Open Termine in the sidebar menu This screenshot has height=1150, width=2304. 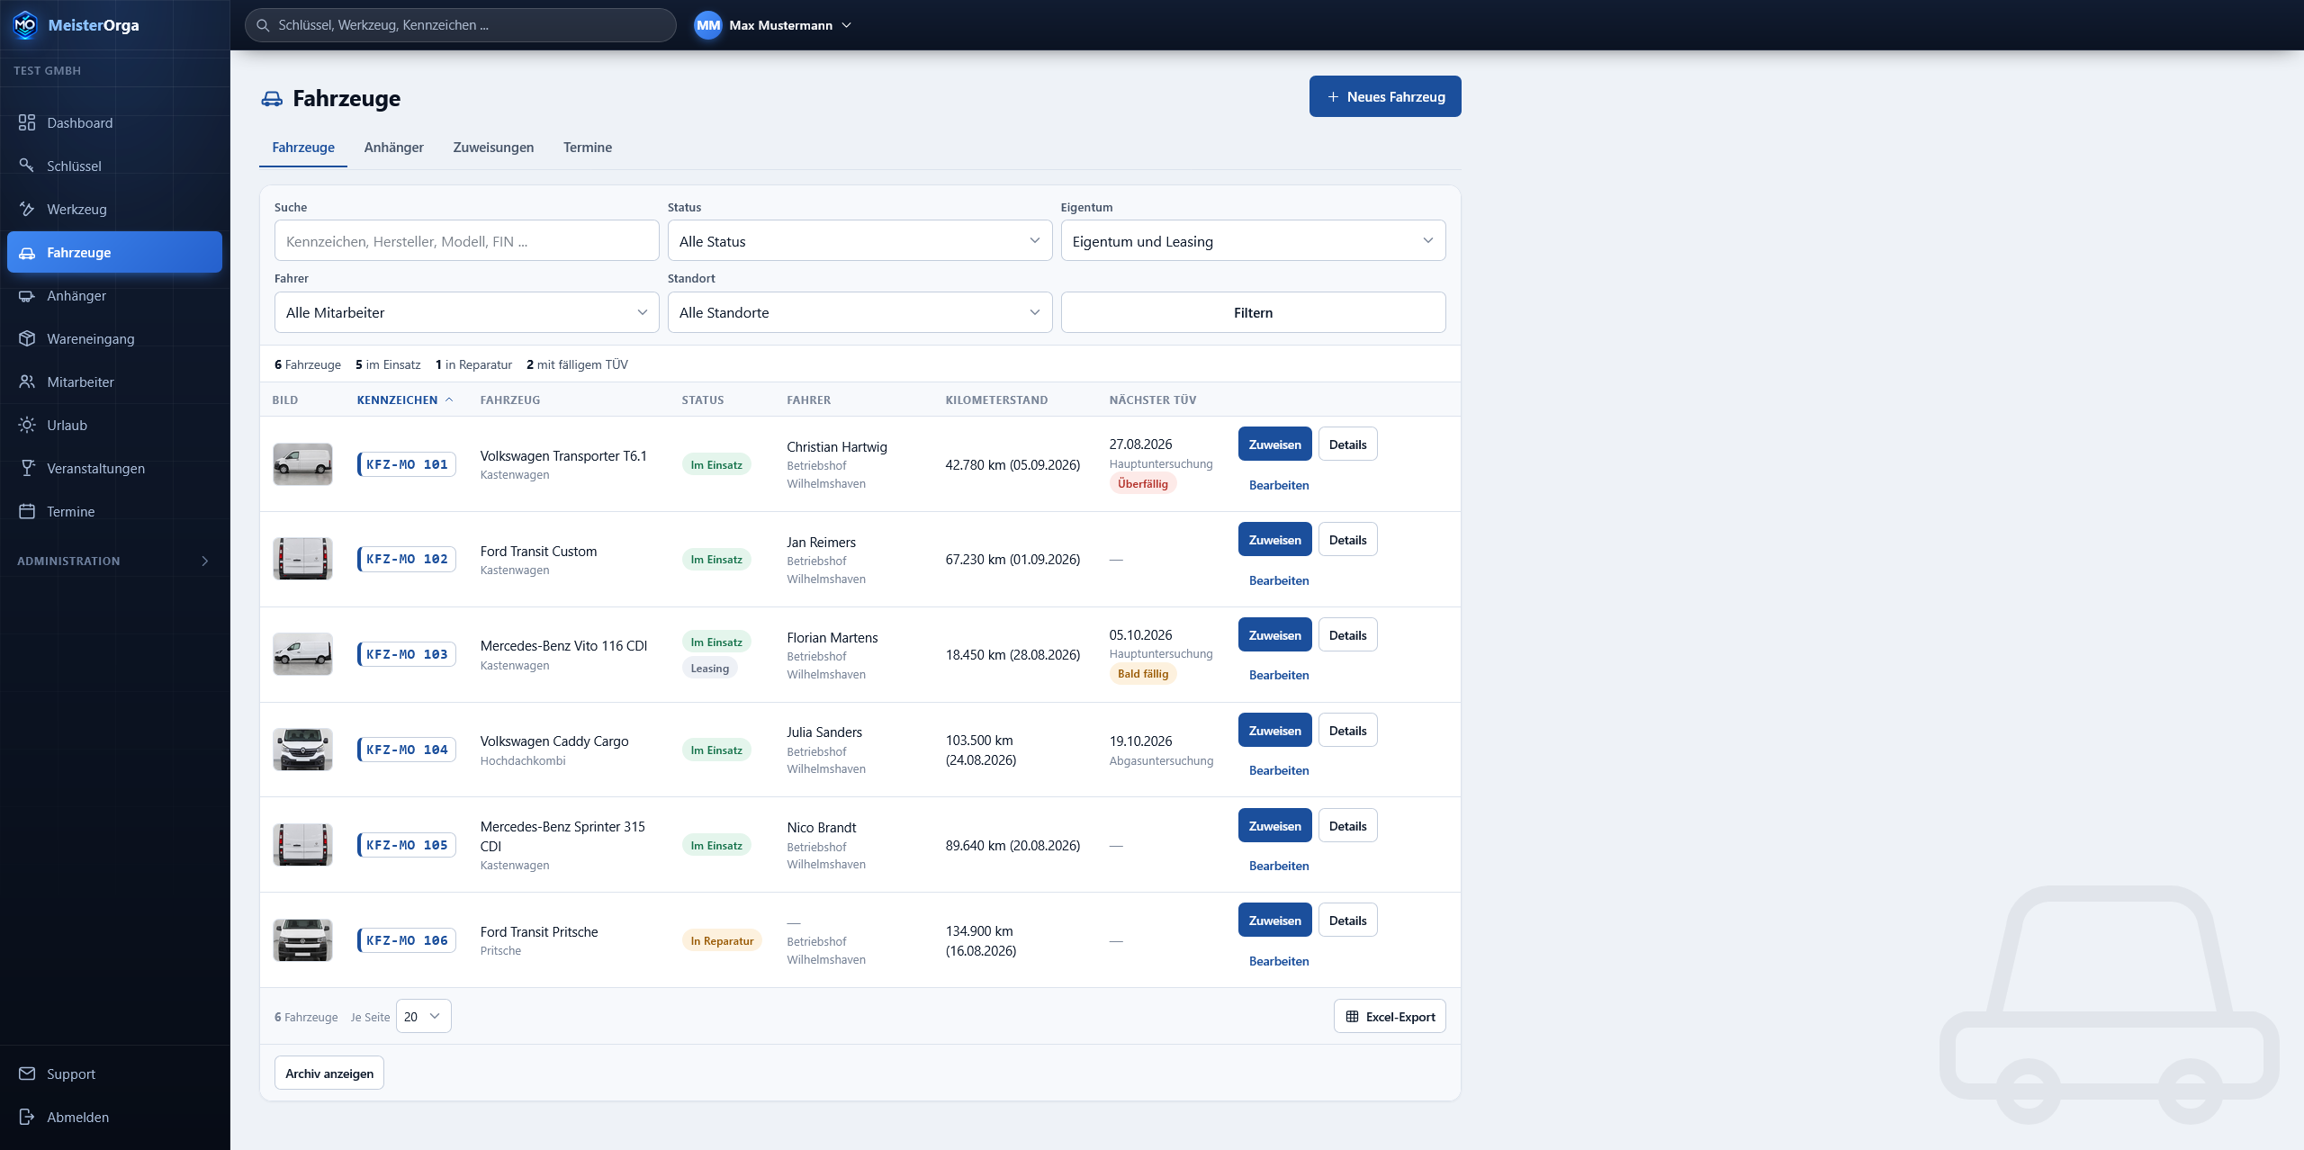point(114,512)
